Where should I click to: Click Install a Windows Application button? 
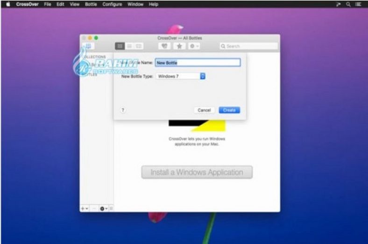[197, 172]
